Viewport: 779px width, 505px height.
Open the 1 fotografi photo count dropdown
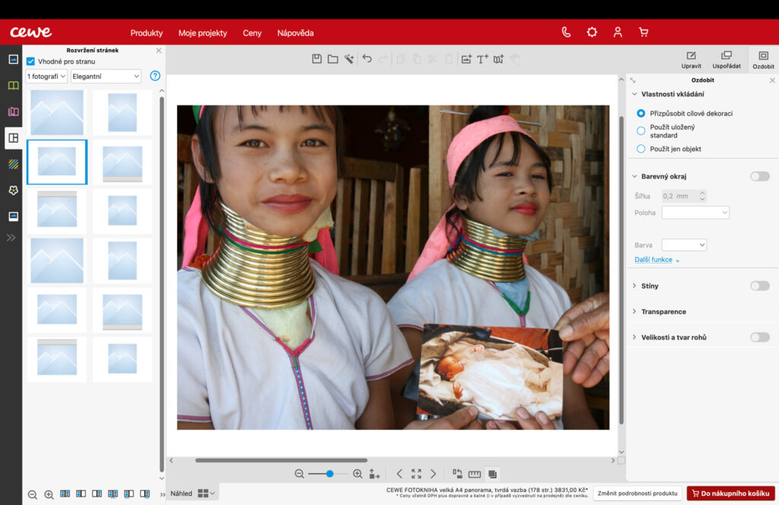(46, 77)
